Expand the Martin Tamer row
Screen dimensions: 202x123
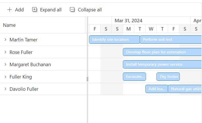click(5, 40)
